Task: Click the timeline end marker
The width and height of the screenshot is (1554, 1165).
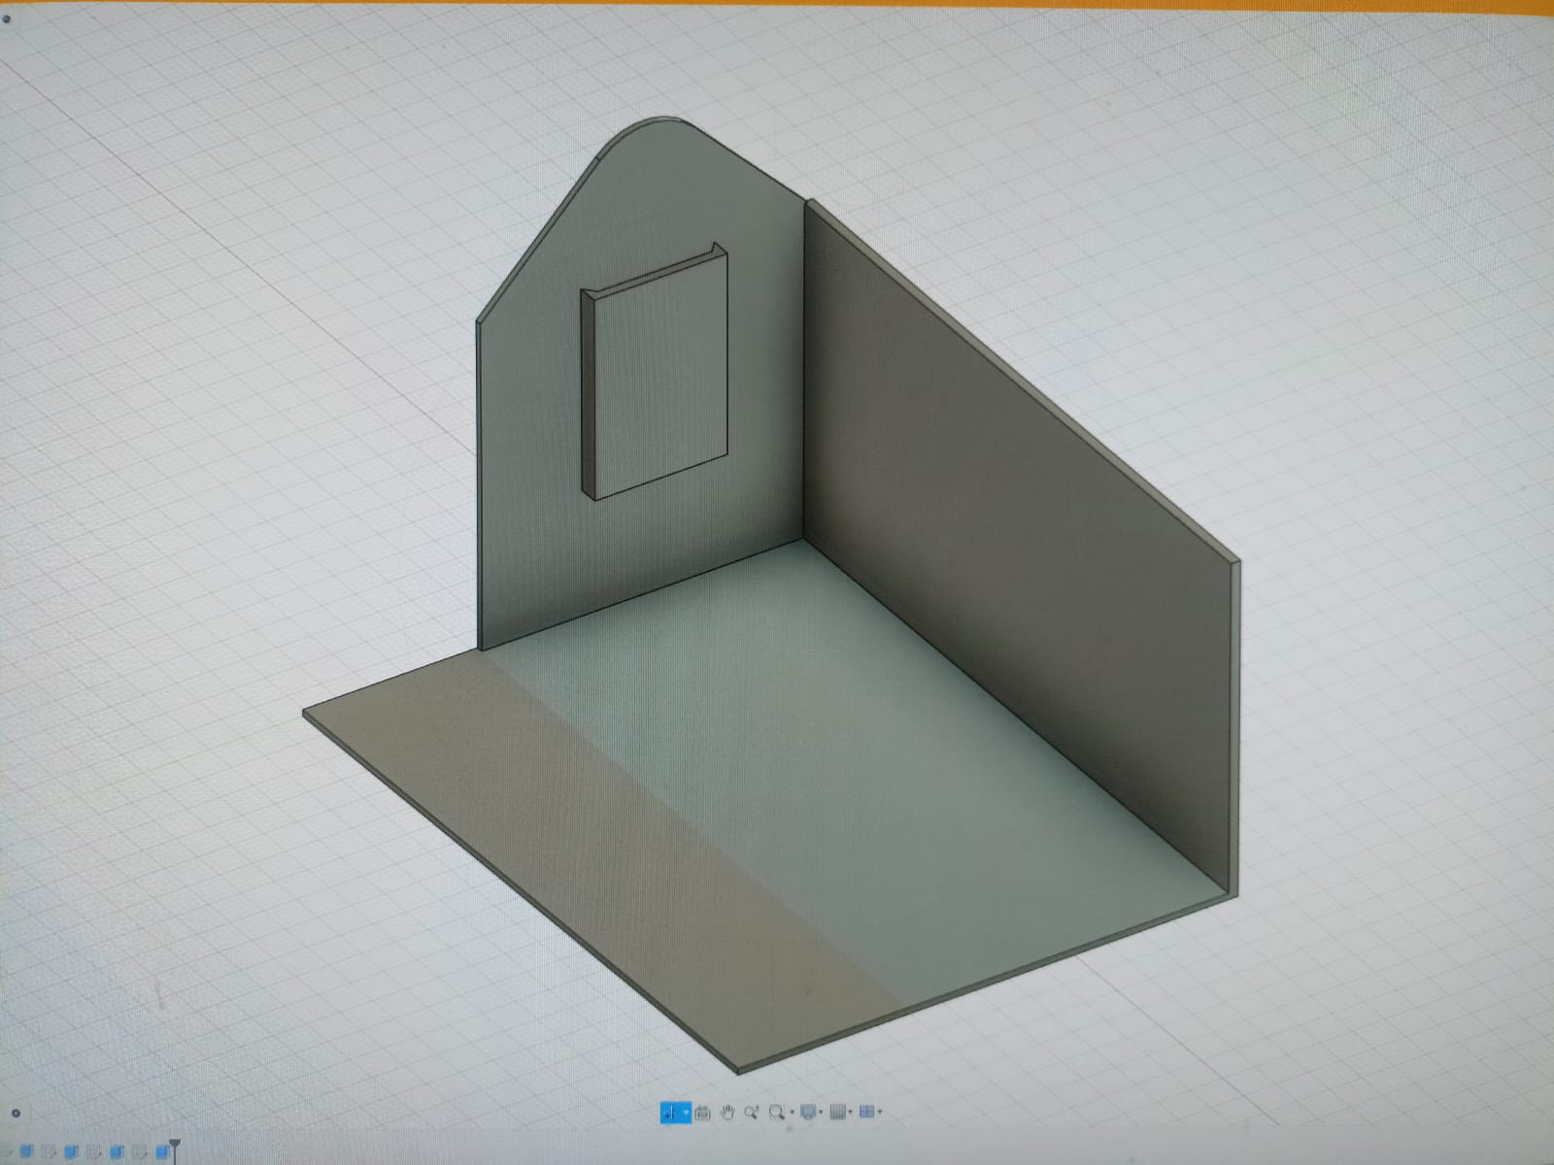Action: click(x=175, y=1149)
